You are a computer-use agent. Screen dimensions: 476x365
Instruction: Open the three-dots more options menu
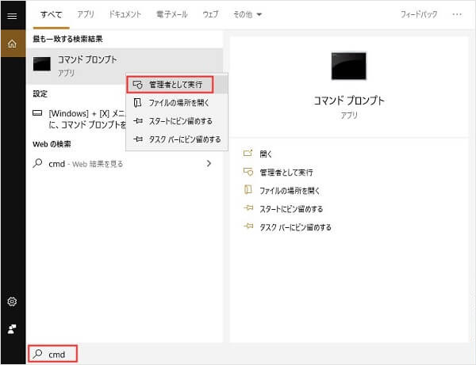click(x=457, y=14)
